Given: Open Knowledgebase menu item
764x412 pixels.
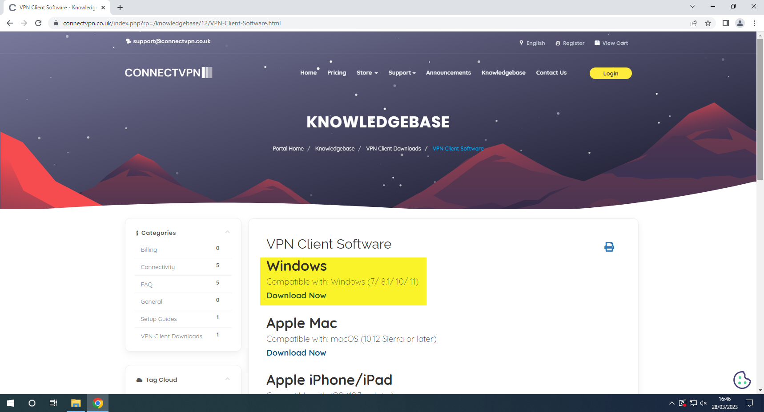Looking at the screenshot, I should click(503, 73).
